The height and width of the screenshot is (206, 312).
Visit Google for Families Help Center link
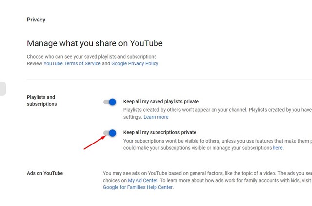(x=137, y=187)
